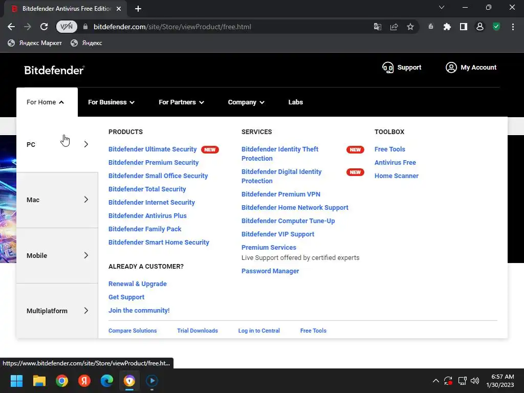This screenshot has height=393, width=524.
Task: Click Get Support link
Action: coord(126,297)
